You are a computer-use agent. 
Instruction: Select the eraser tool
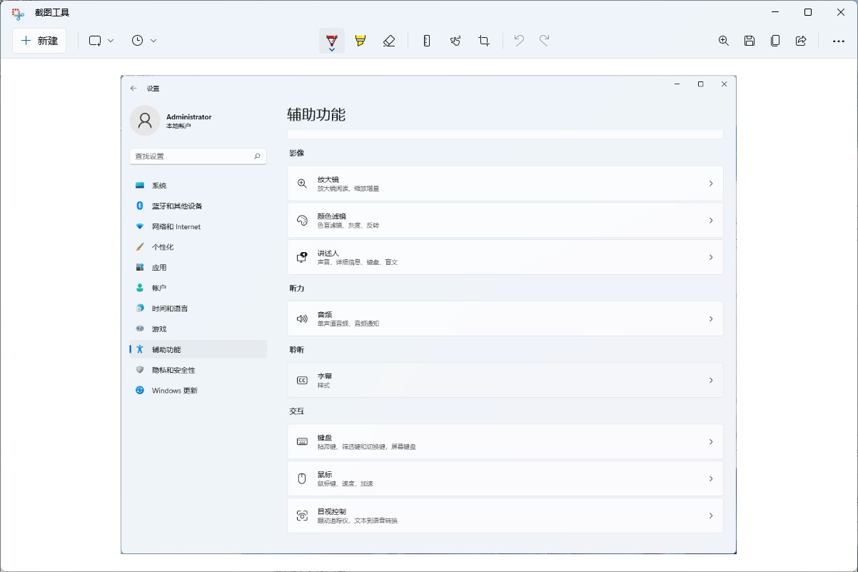pos(389,41)
